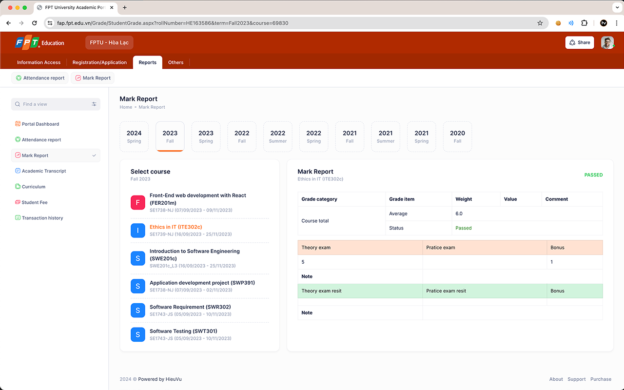This screenshot has width=624, height=390.
Task: Select the Reports tab
Action: pyautogui.click(x=148, y=62)
